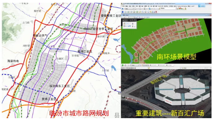
Task: Click the first blue icon in second toolbar row
Action: click(x=123, y=12)
